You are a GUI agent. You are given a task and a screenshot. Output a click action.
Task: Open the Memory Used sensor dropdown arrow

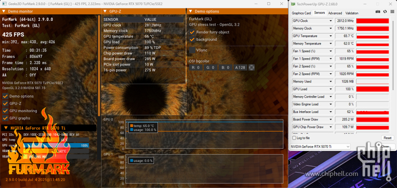330,81
